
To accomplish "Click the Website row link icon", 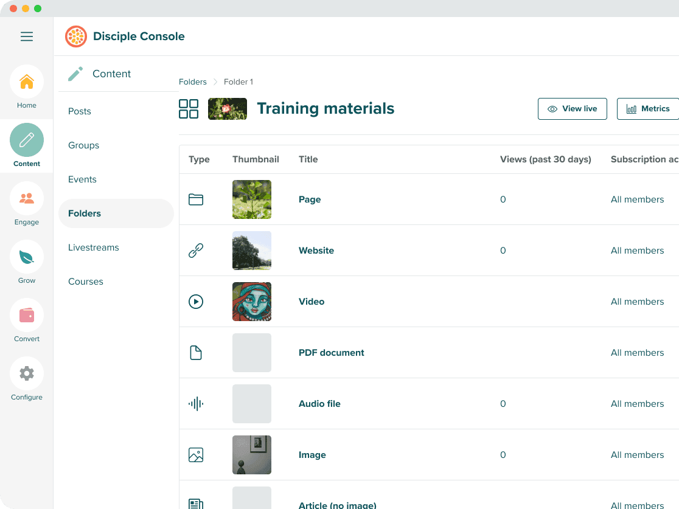I will [x=196, y=251].
